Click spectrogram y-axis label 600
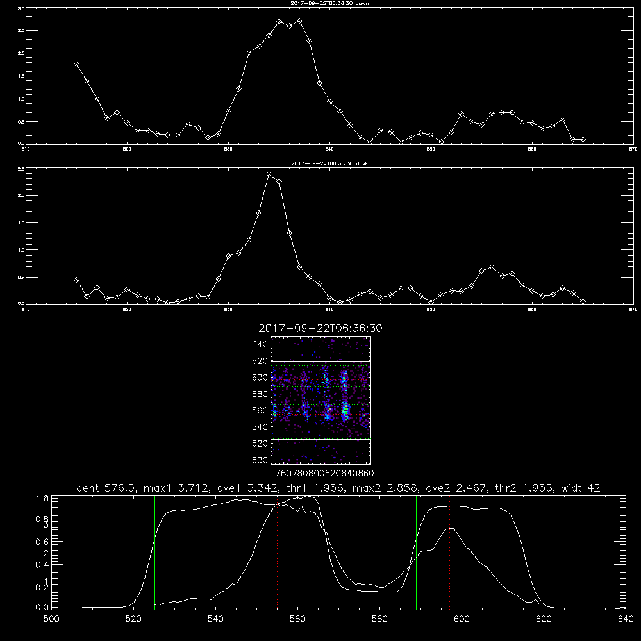641x641 pixels. click(260, 378)
